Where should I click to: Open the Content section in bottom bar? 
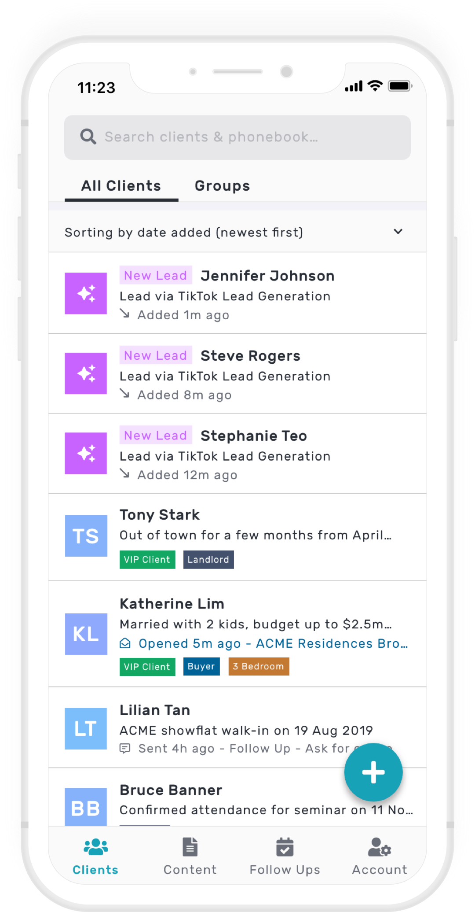coord(190,857)
